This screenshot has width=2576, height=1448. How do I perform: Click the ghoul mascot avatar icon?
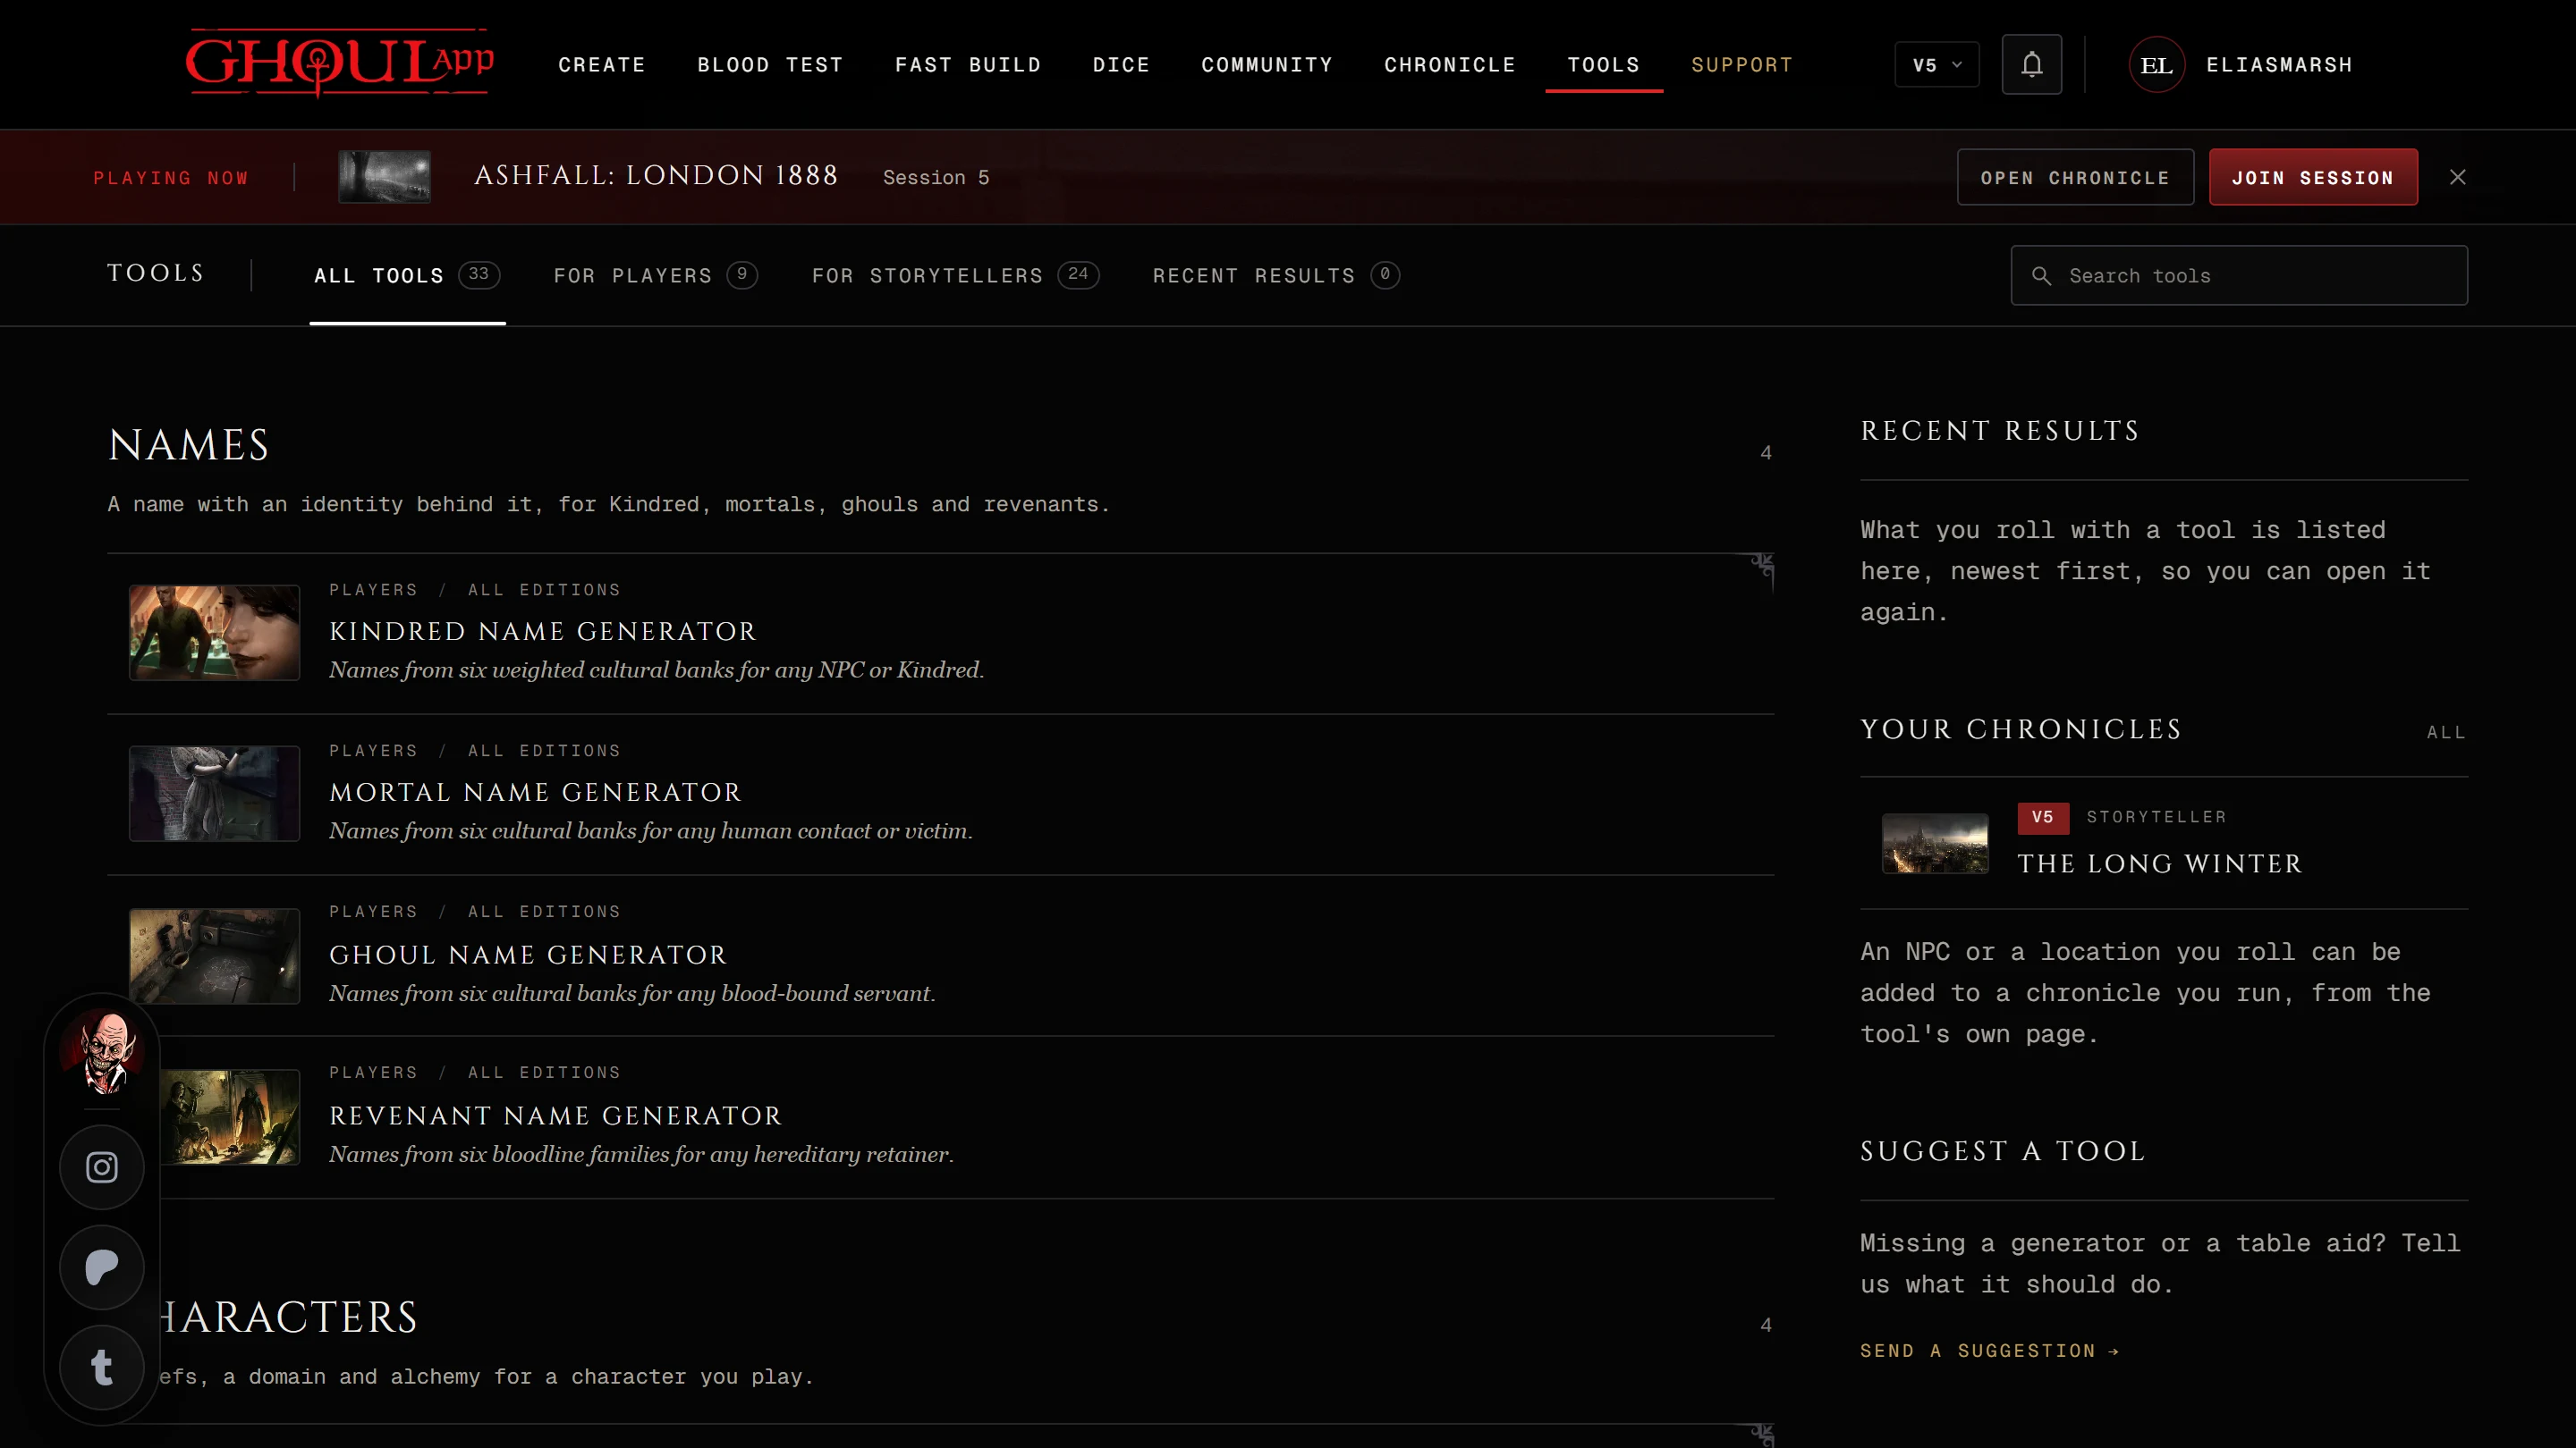104,1051
